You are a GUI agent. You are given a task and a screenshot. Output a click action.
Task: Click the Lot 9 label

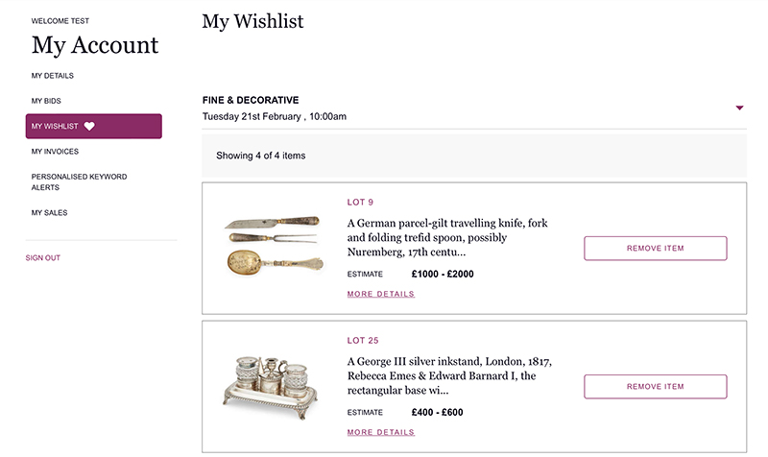[x=360, y=203]
